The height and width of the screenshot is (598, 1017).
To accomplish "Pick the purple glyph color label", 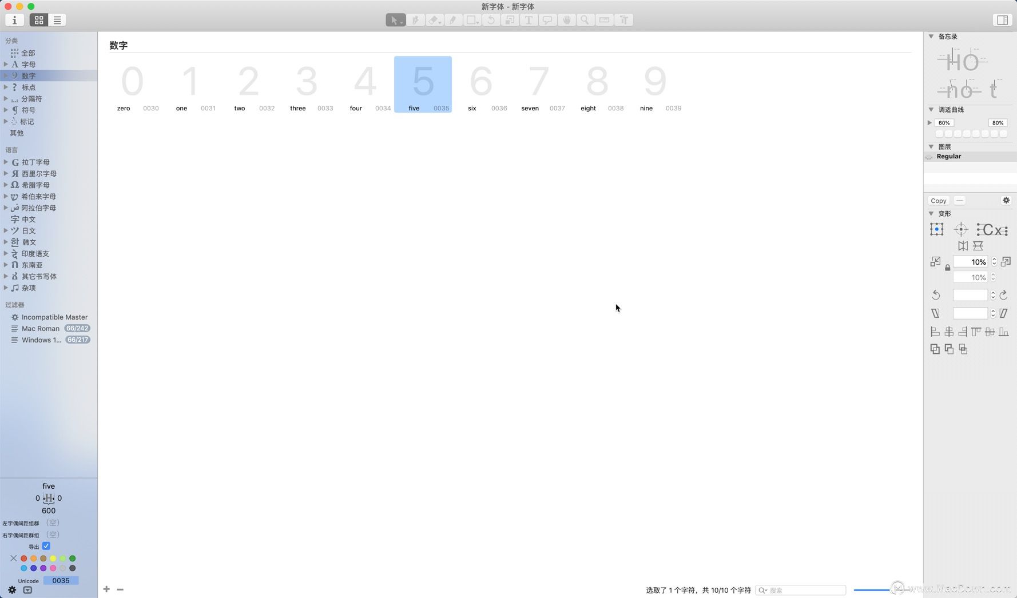I will point(43,568).
